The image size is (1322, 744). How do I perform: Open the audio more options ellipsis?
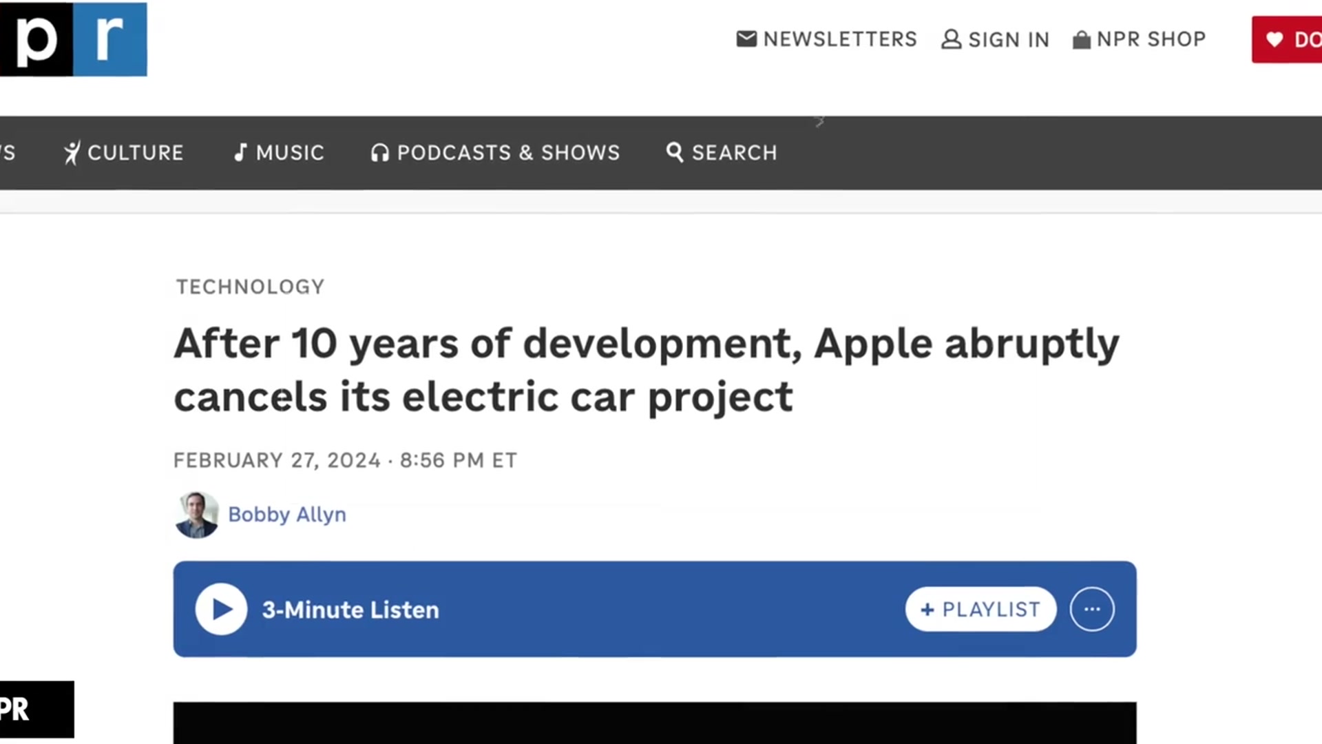1092,610
